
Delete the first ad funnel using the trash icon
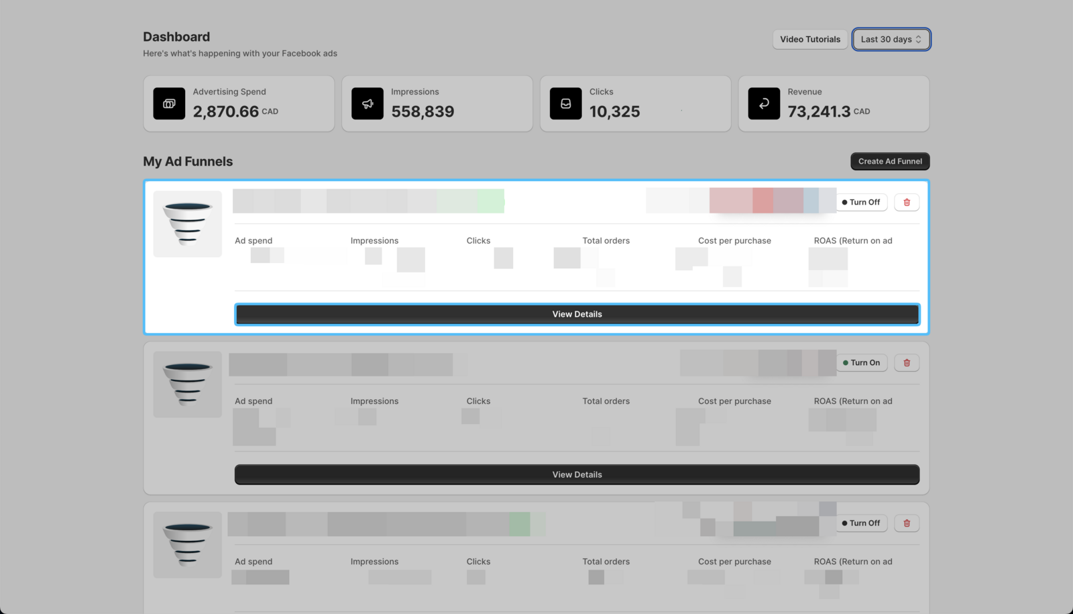906,202
